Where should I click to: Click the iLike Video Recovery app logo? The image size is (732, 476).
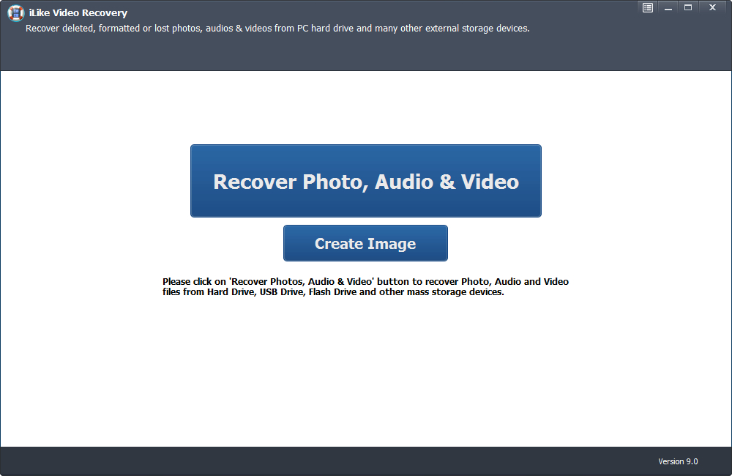point(16,13)
